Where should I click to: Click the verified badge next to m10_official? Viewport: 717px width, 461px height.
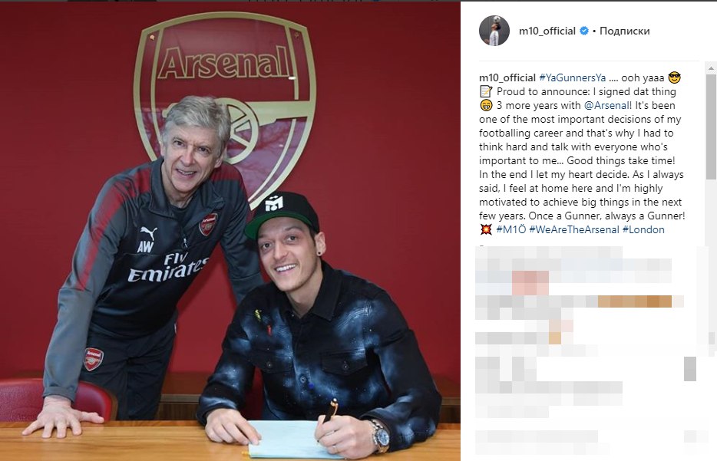coord(584,31)
